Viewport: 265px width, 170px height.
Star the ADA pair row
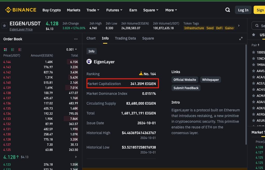click(254, 102)
